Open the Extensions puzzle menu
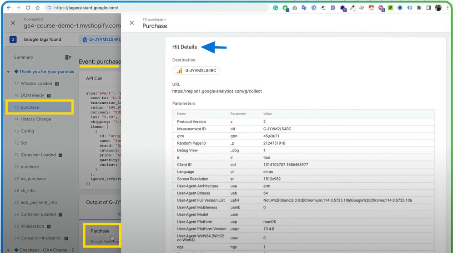453x253 pixels. (419, 8)
